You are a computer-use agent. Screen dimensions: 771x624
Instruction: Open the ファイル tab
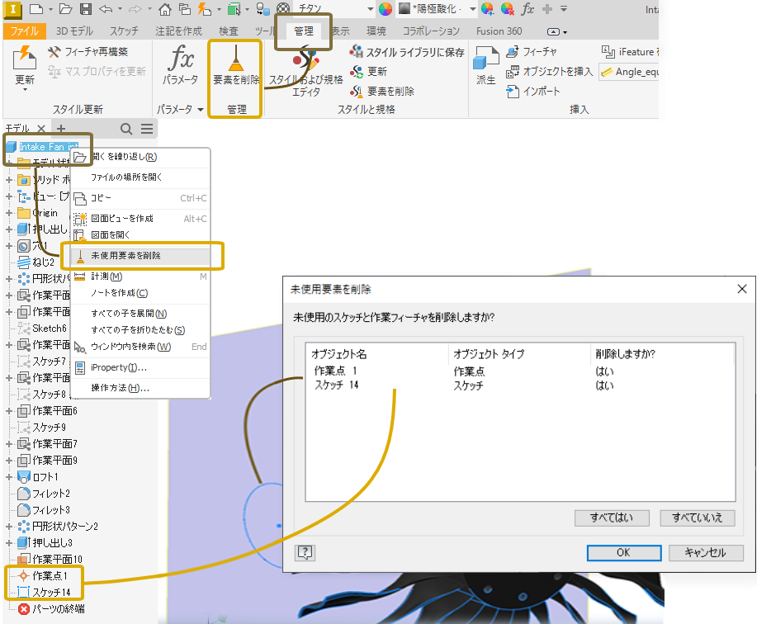pos(25,31)
